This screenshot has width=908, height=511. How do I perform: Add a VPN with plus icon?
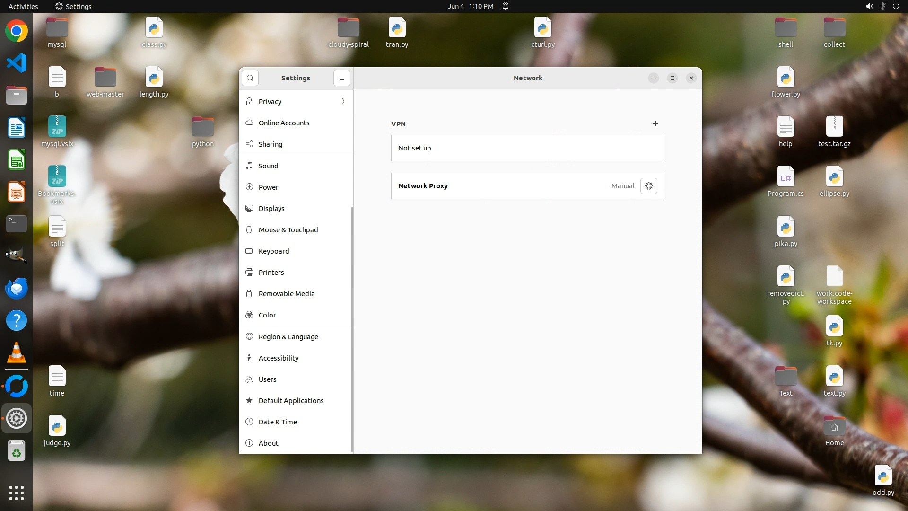point(655,124)
